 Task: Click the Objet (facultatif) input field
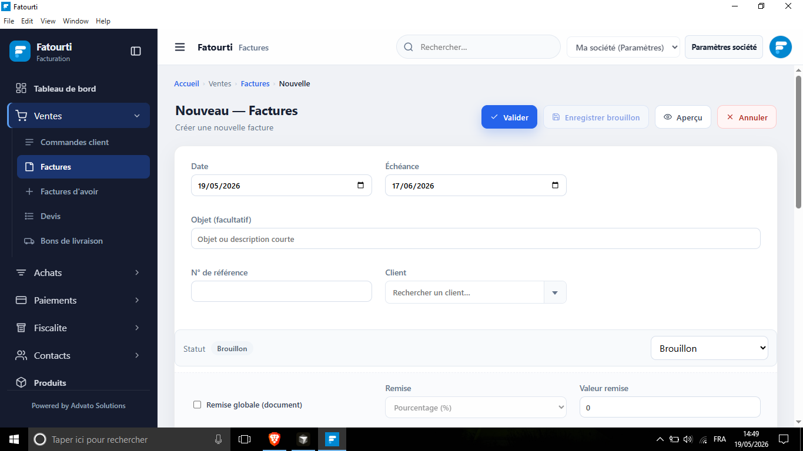pos(476,238)
